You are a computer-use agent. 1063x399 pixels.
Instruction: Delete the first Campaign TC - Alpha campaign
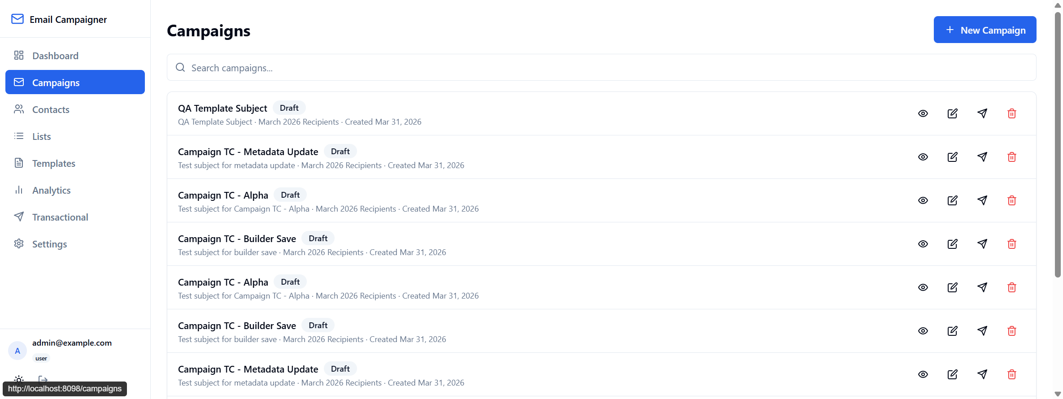click(x=1011, y=200)
